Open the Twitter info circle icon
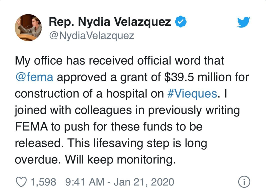 [x=244, y=182]
